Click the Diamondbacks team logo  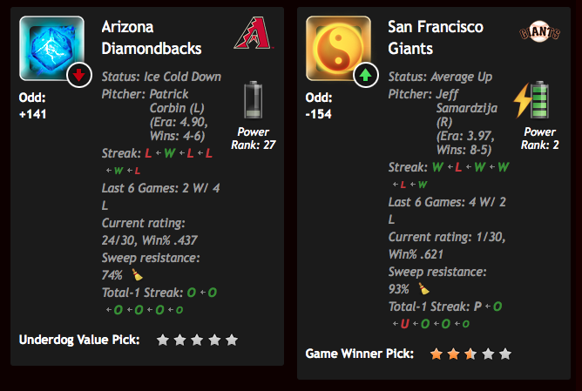pos(253,32)
